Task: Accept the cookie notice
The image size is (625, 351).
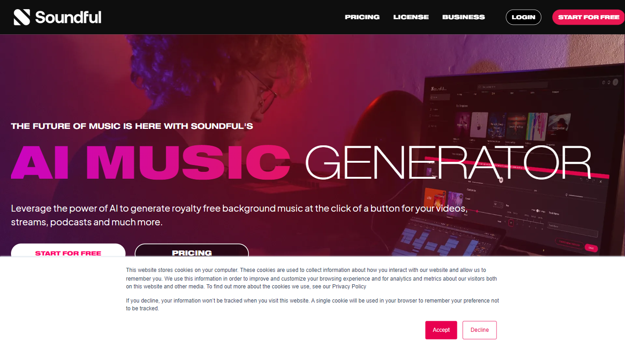Action: tap(441, 330)
